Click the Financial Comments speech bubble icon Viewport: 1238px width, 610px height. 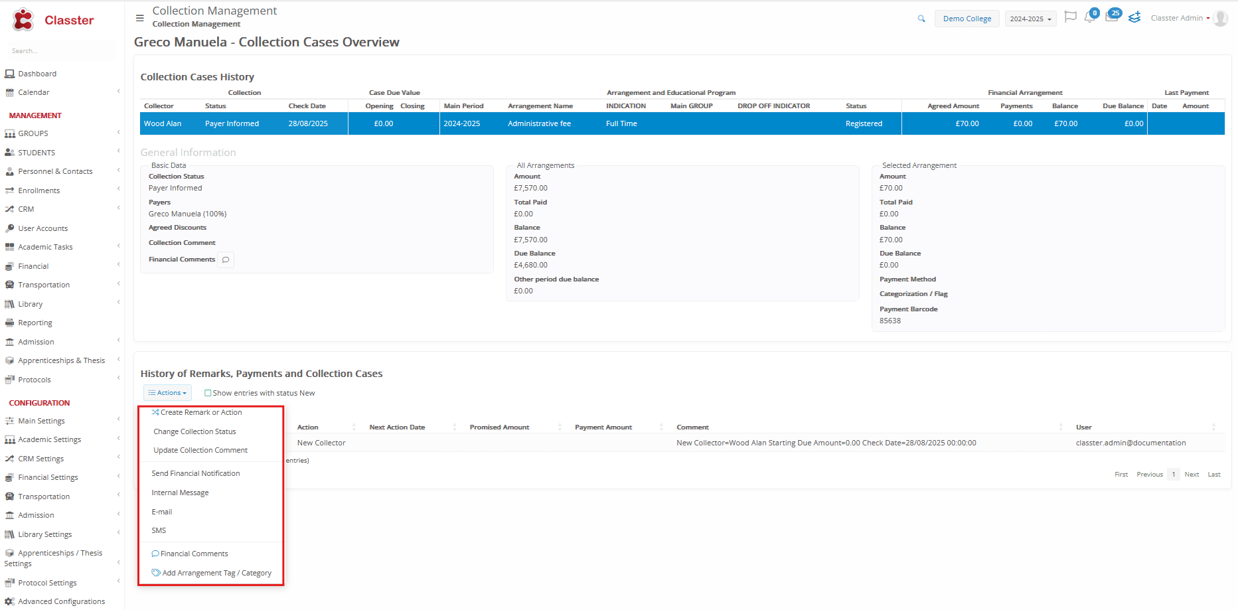tap(226, 260)
